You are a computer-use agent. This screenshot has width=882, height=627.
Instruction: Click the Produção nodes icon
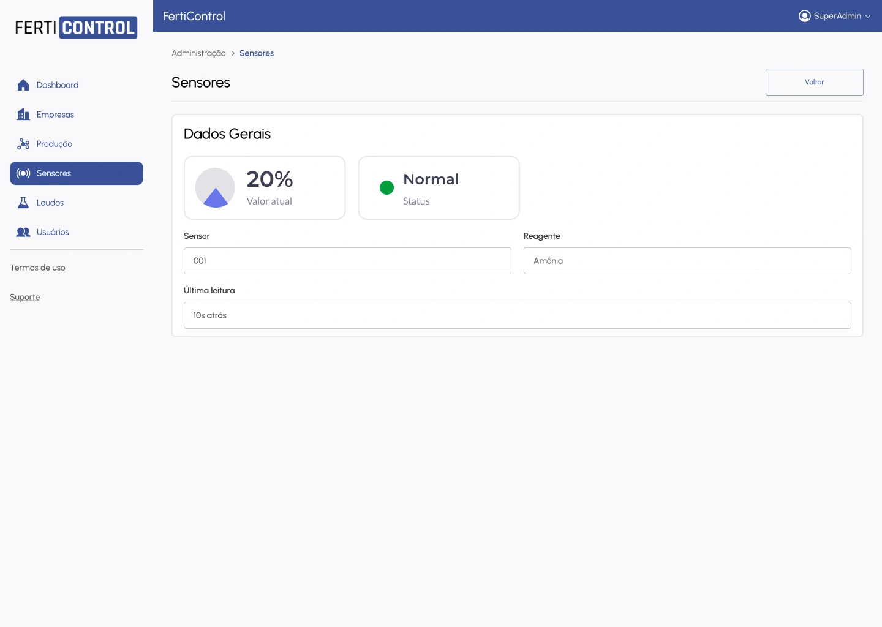(x=23, y=144)
